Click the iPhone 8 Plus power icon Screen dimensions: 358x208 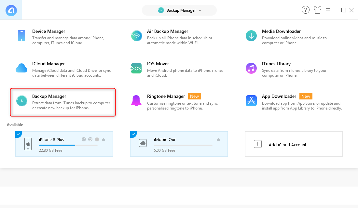click(90, 139)
